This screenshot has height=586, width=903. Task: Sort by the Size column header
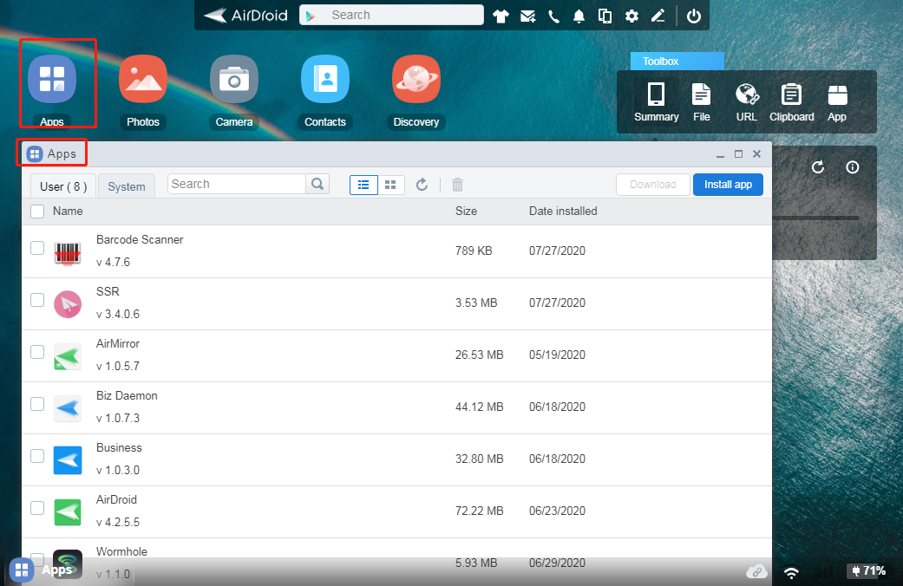click(x=466, y=211)
